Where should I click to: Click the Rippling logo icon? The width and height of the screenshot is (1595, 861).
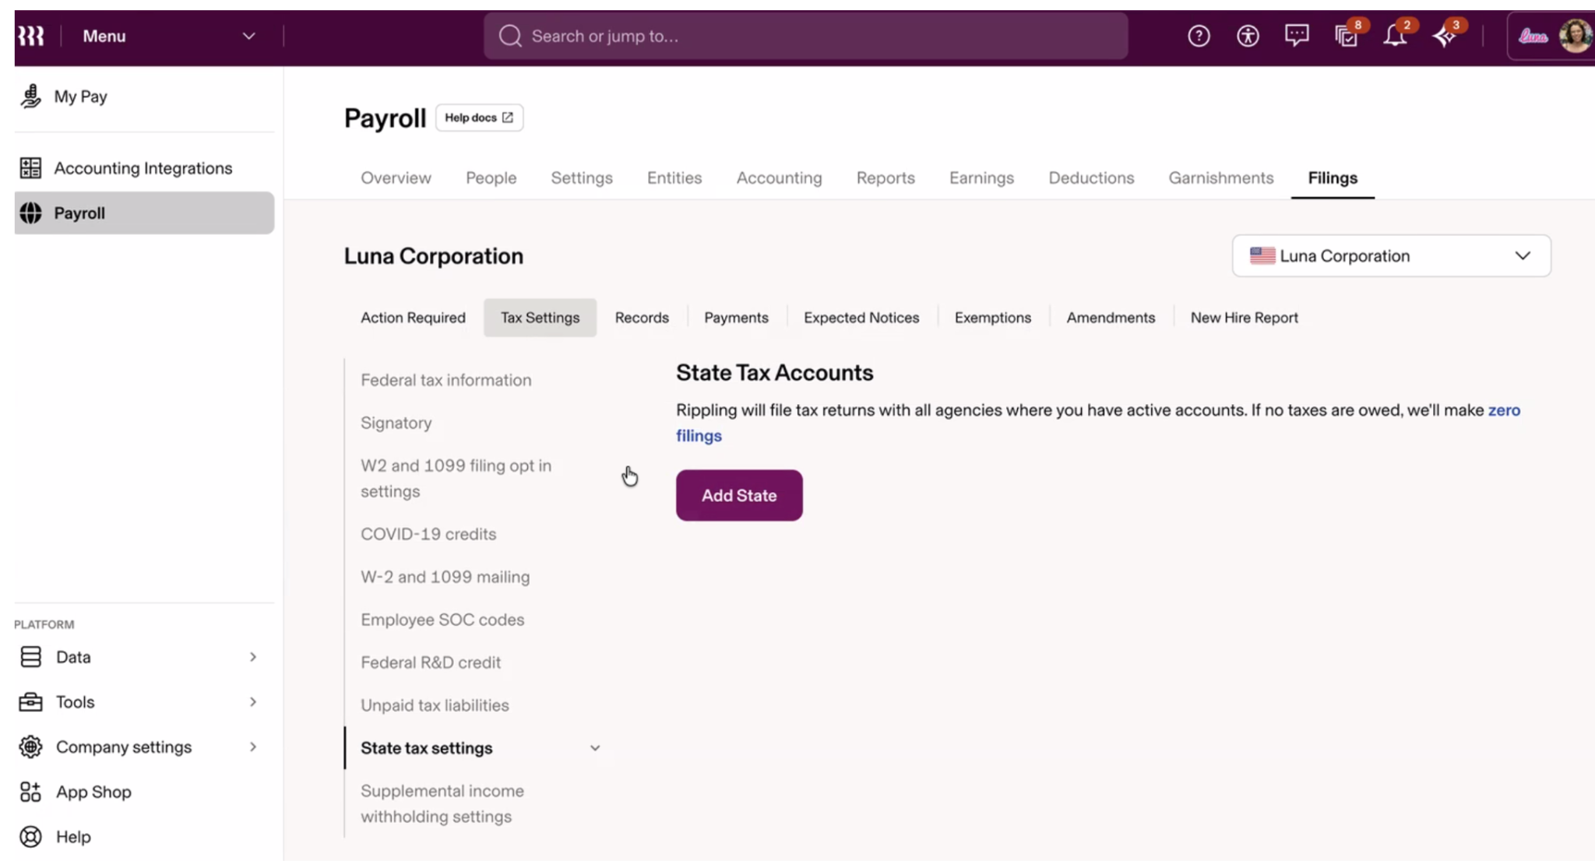point(31,36)
